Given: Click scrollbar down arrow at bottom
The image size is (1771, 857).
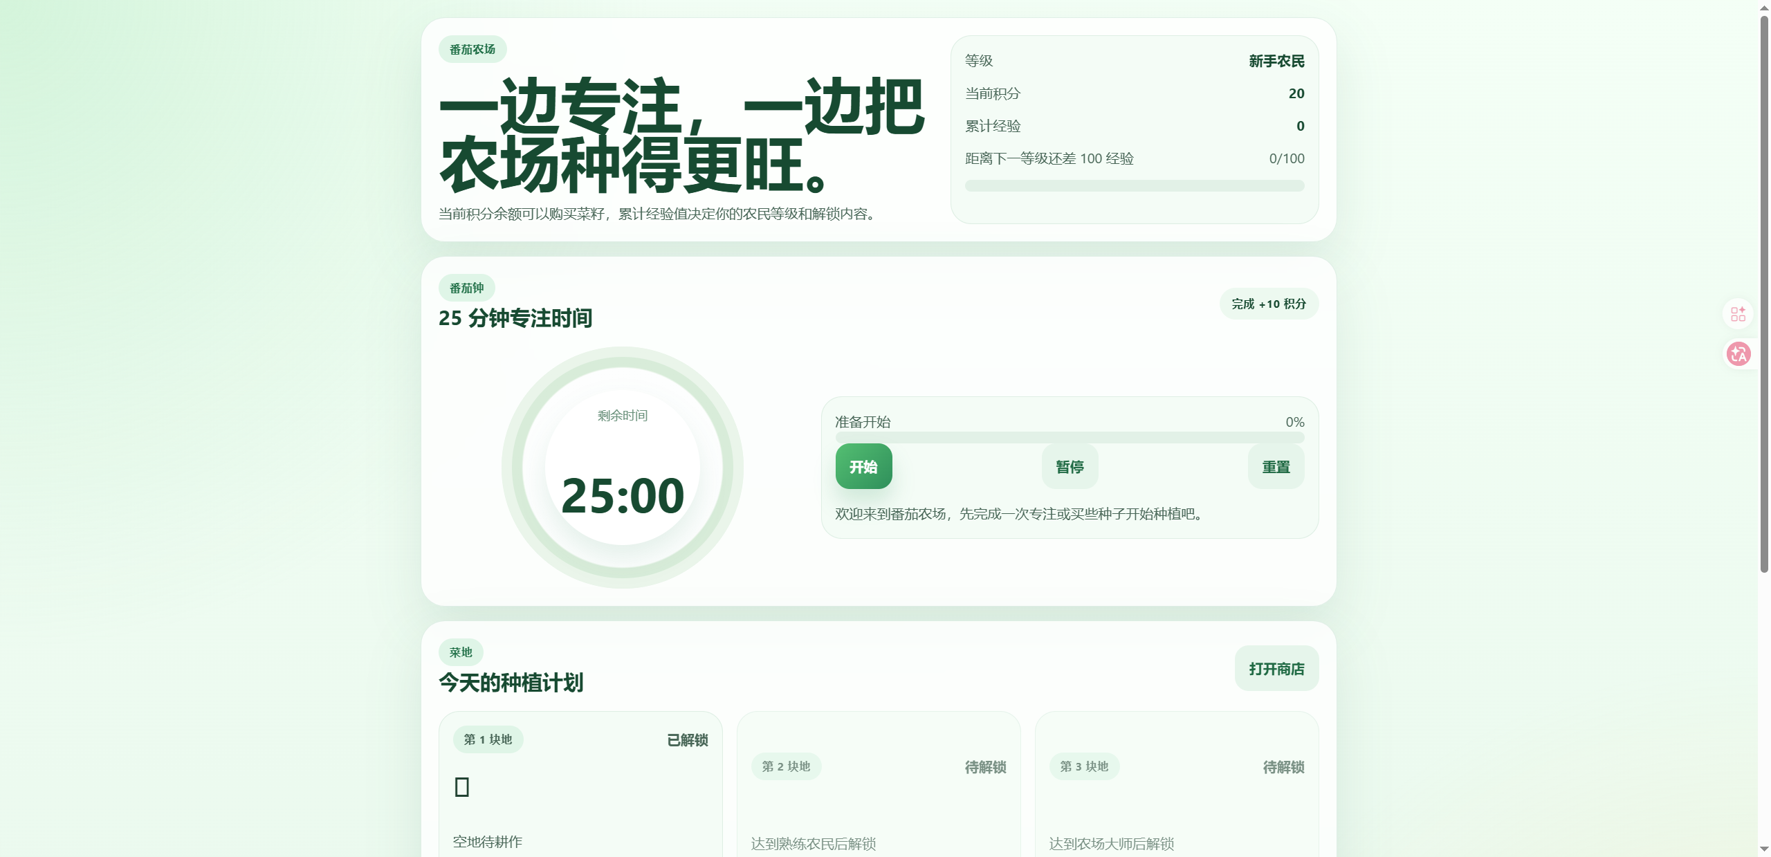Looking at the screenshot, I should pyautogui.click(x=1763, y=849).
